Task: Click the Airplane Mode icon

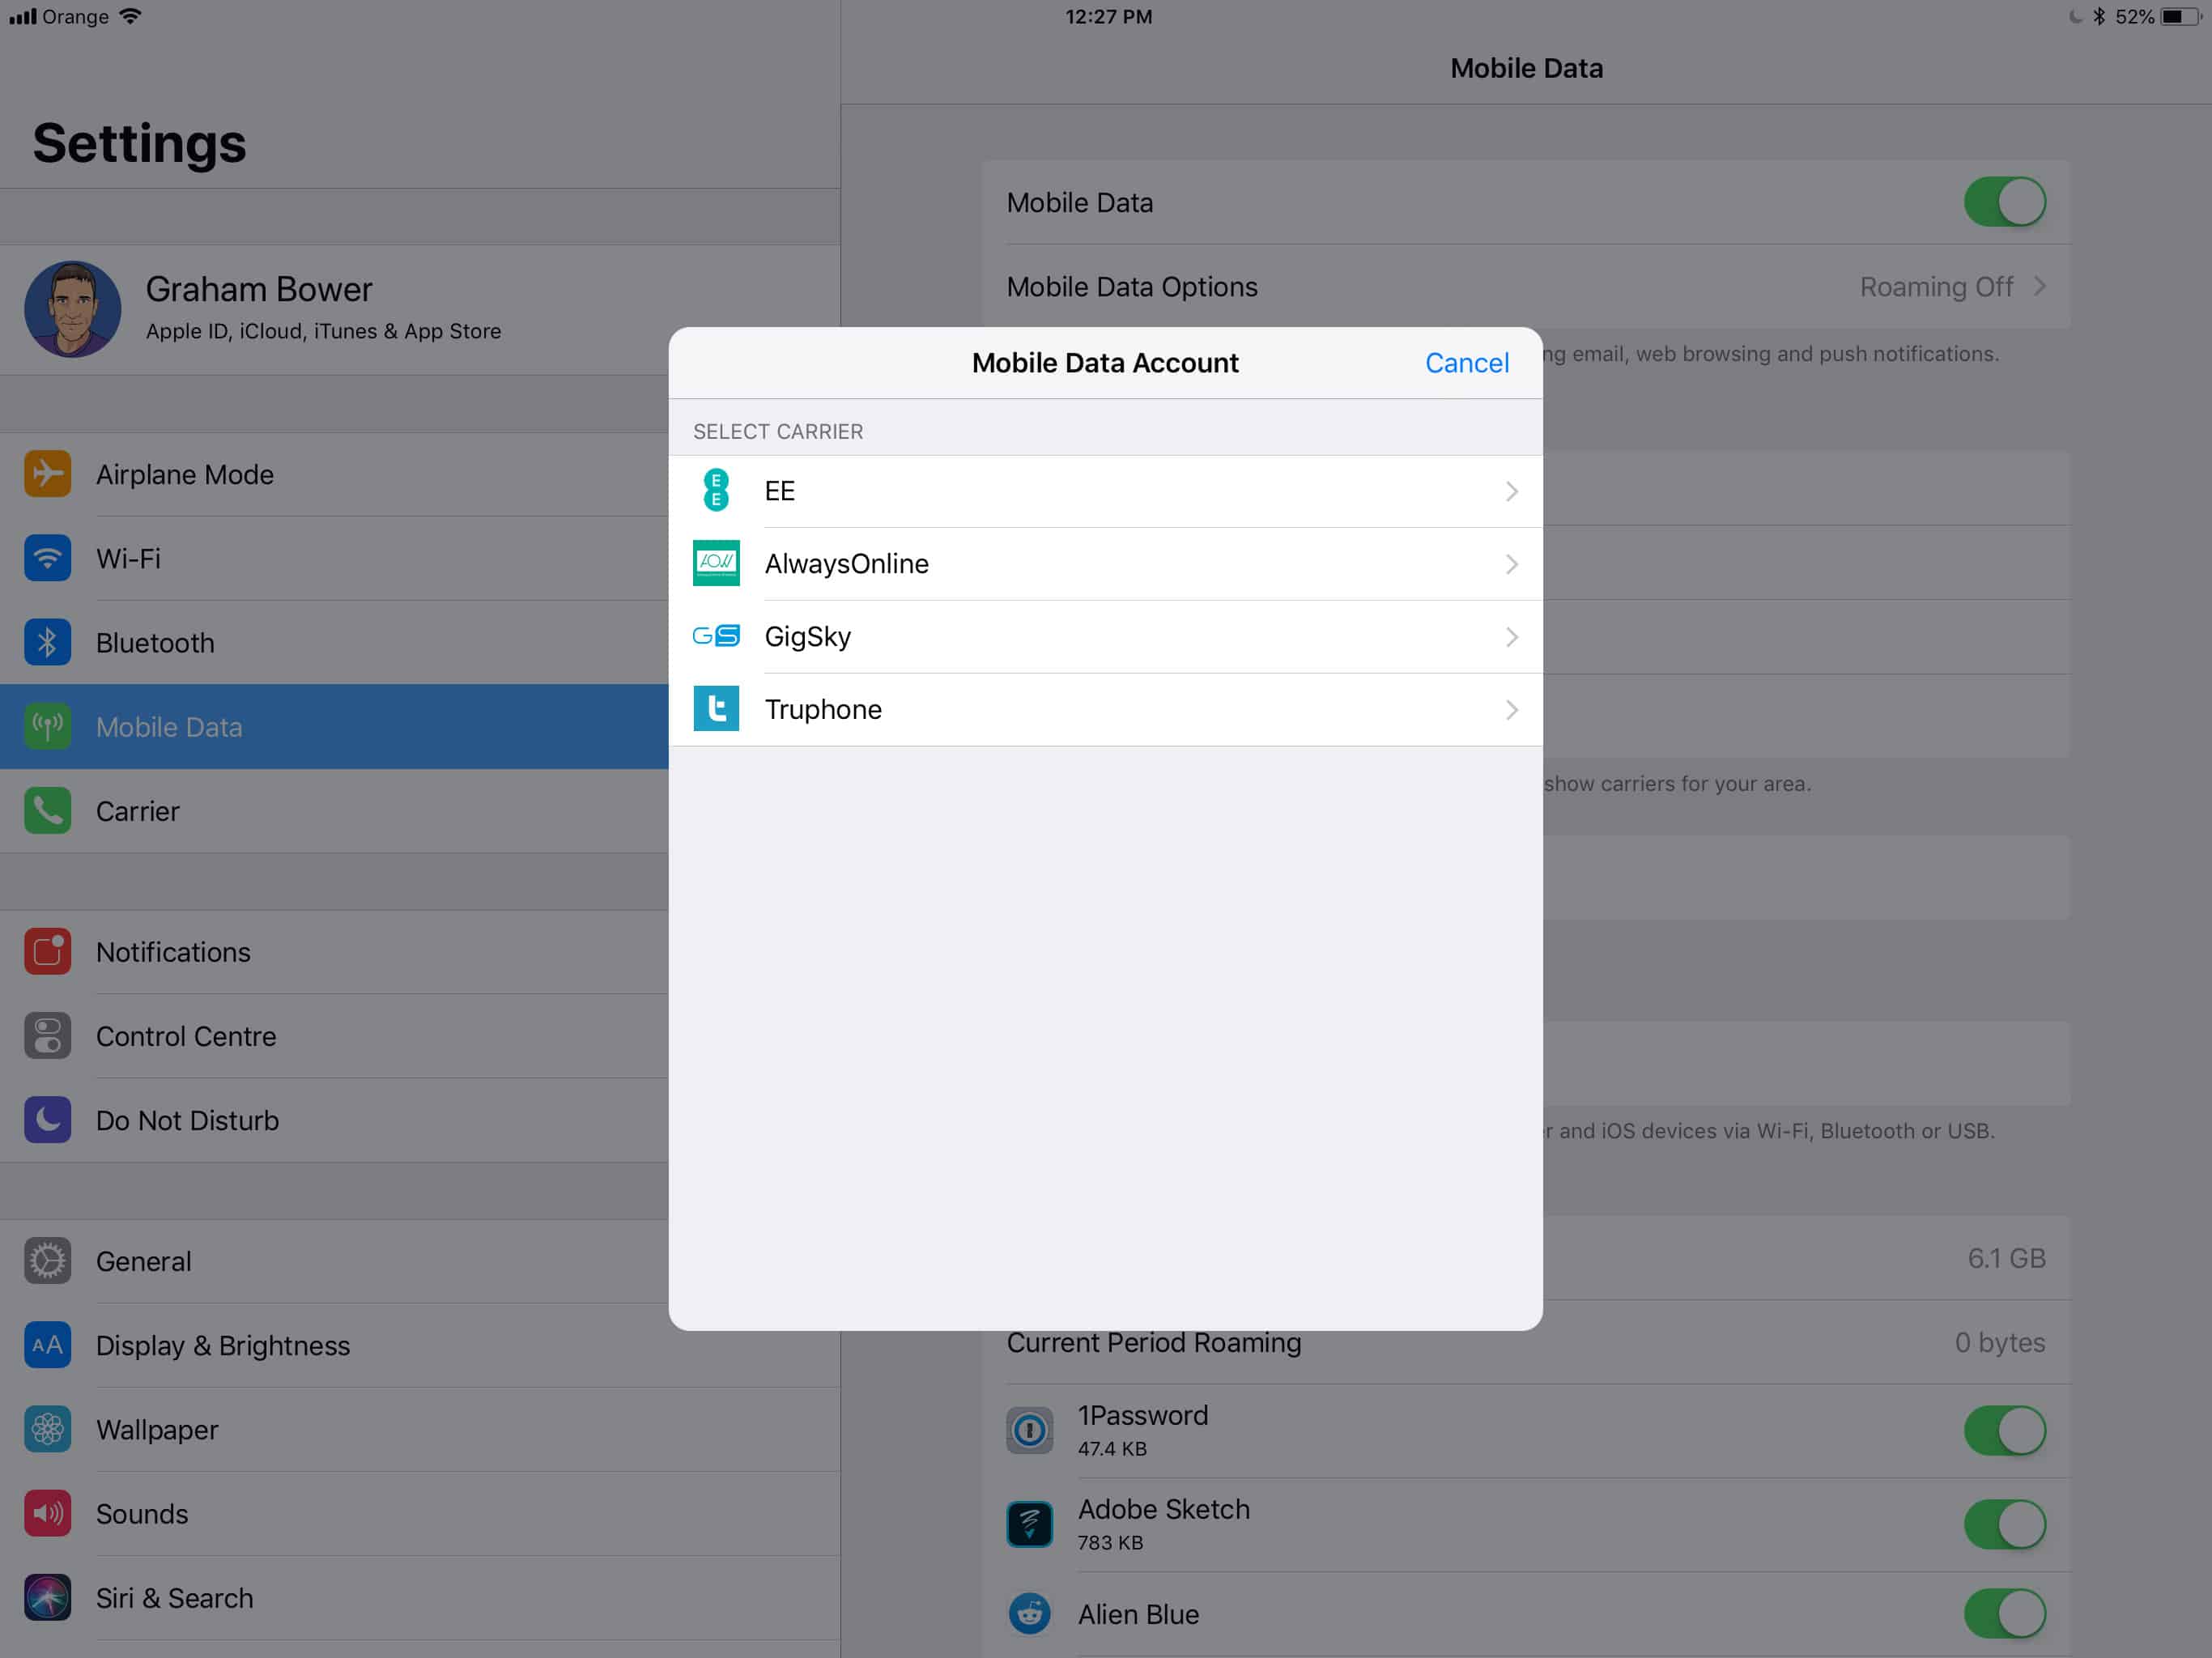Action: click(47, 474)
